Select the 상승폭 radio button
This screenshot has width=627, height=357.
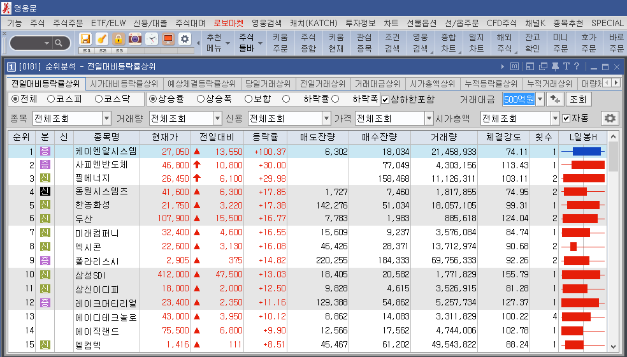pos(201,99)
